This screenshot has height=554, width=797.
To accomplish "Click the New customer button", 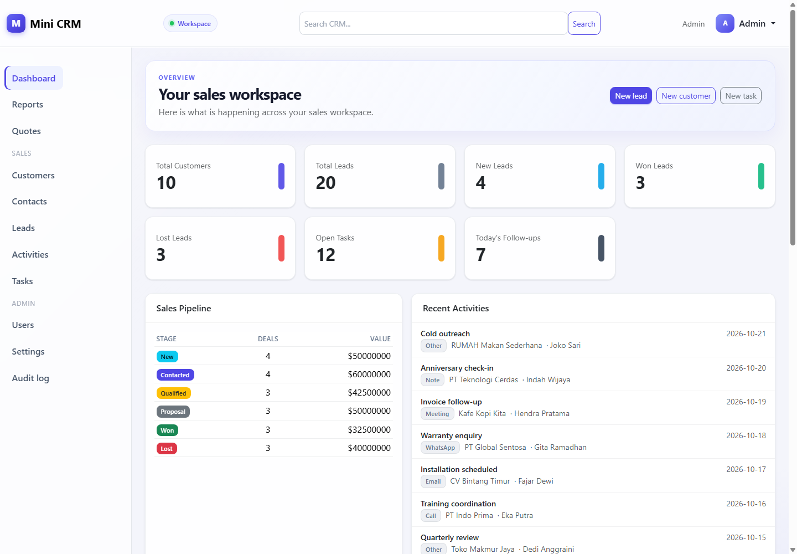I will pyautogui.click(x=686, y=96).
